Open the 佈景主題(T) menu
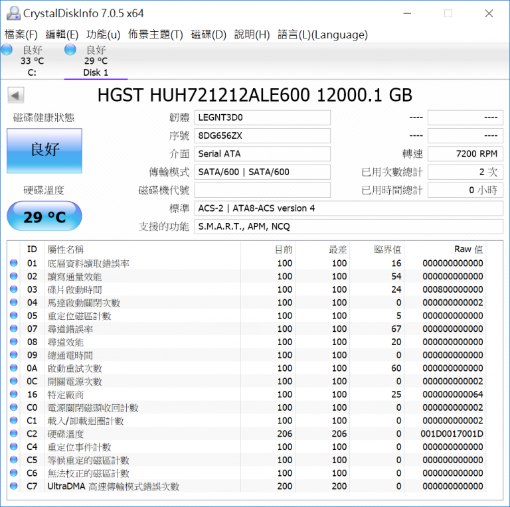510x507 pixels. coord(155,35)
